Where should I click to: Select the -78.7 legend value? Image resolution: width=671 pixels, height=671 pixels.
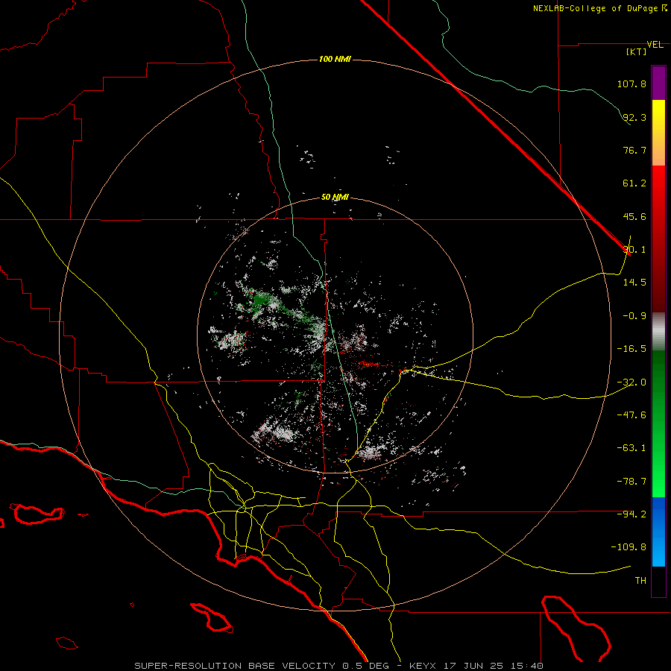[x=631, y=482]
